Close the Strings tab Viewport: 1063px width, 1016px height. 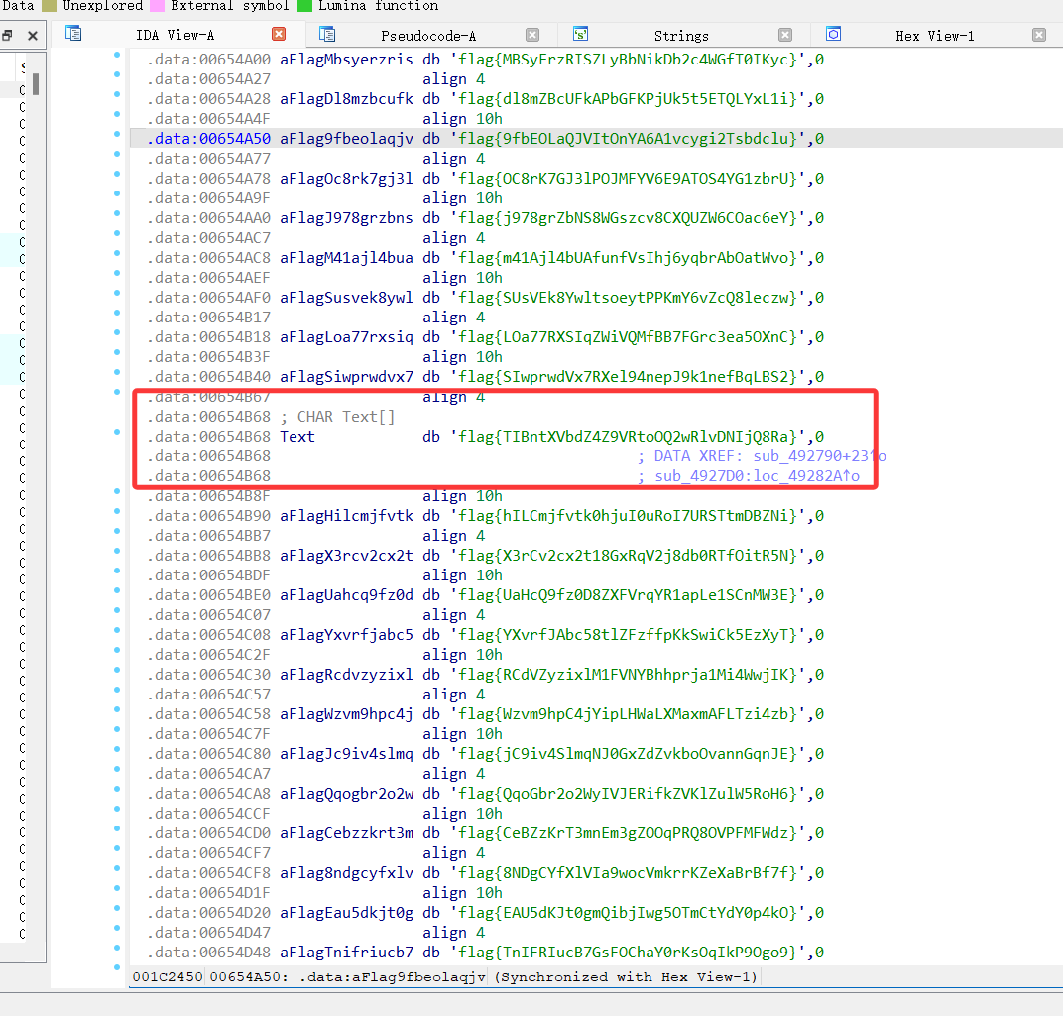785,35
